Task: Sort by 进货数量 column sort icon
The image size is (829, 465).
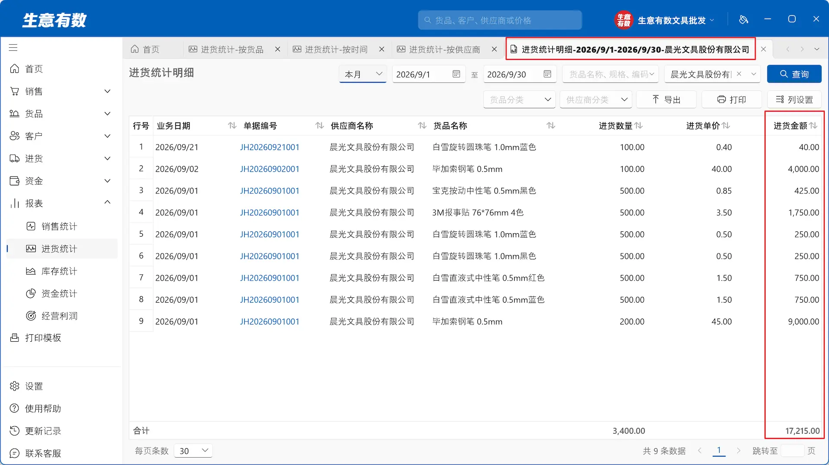Action: (639, 125)
